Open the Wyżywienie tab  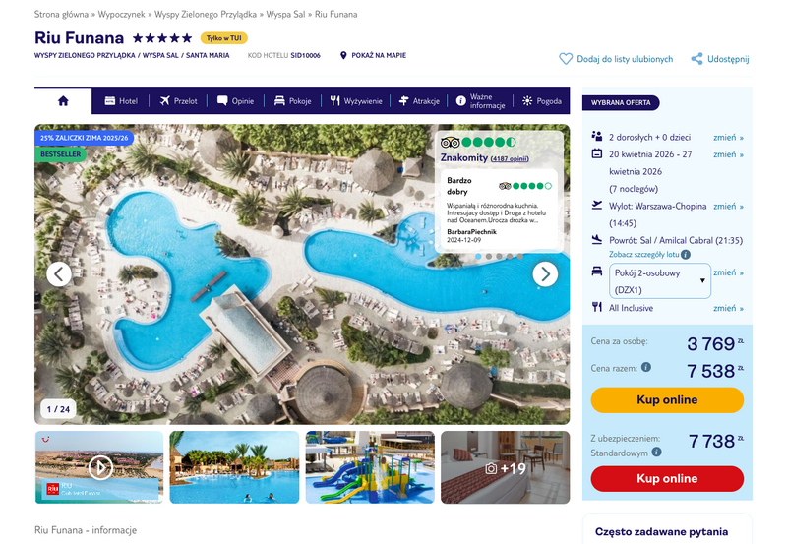356,101
